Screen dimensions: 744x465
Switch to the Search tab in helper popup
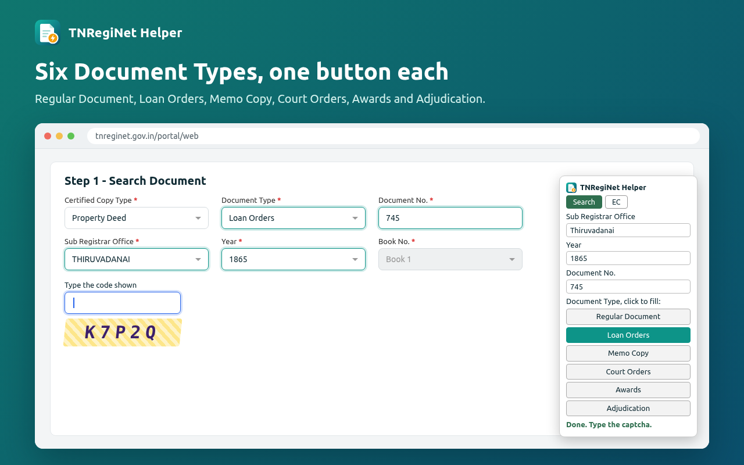pyautogui.click(x=584, y=202)
